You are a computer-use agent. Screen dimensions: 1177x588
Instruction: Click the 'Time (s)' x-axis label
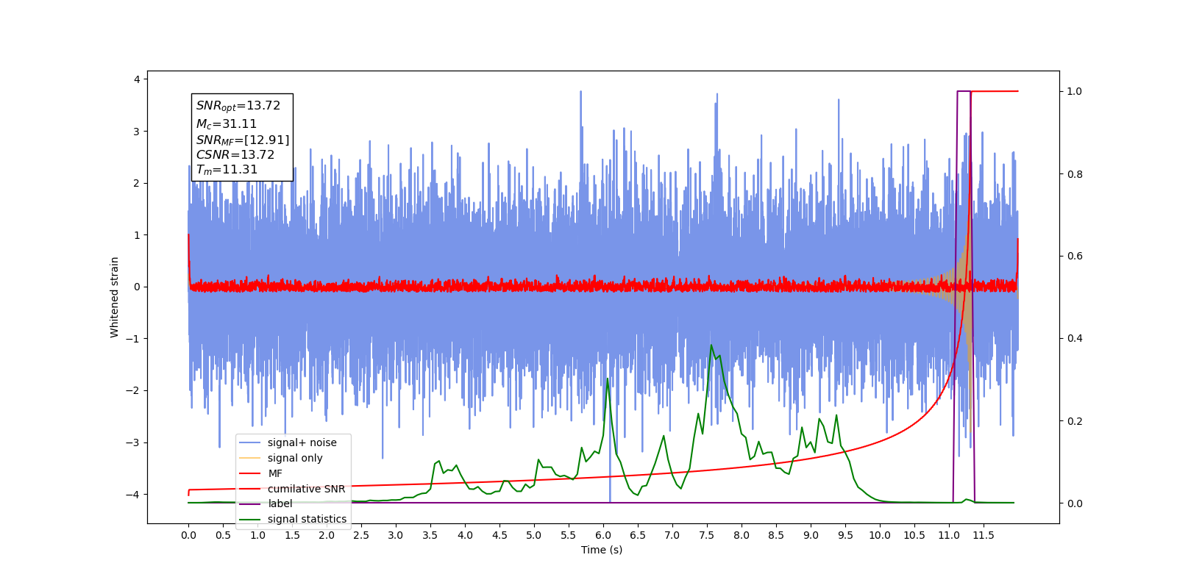tap(602, 550)
